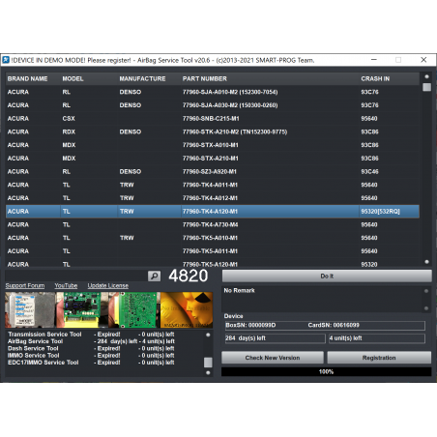Click the Do It button

(x=327, y=277)
